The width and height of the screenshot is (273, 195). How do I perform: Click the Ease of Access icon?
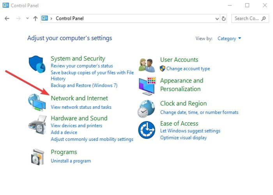tap(147, 130)
